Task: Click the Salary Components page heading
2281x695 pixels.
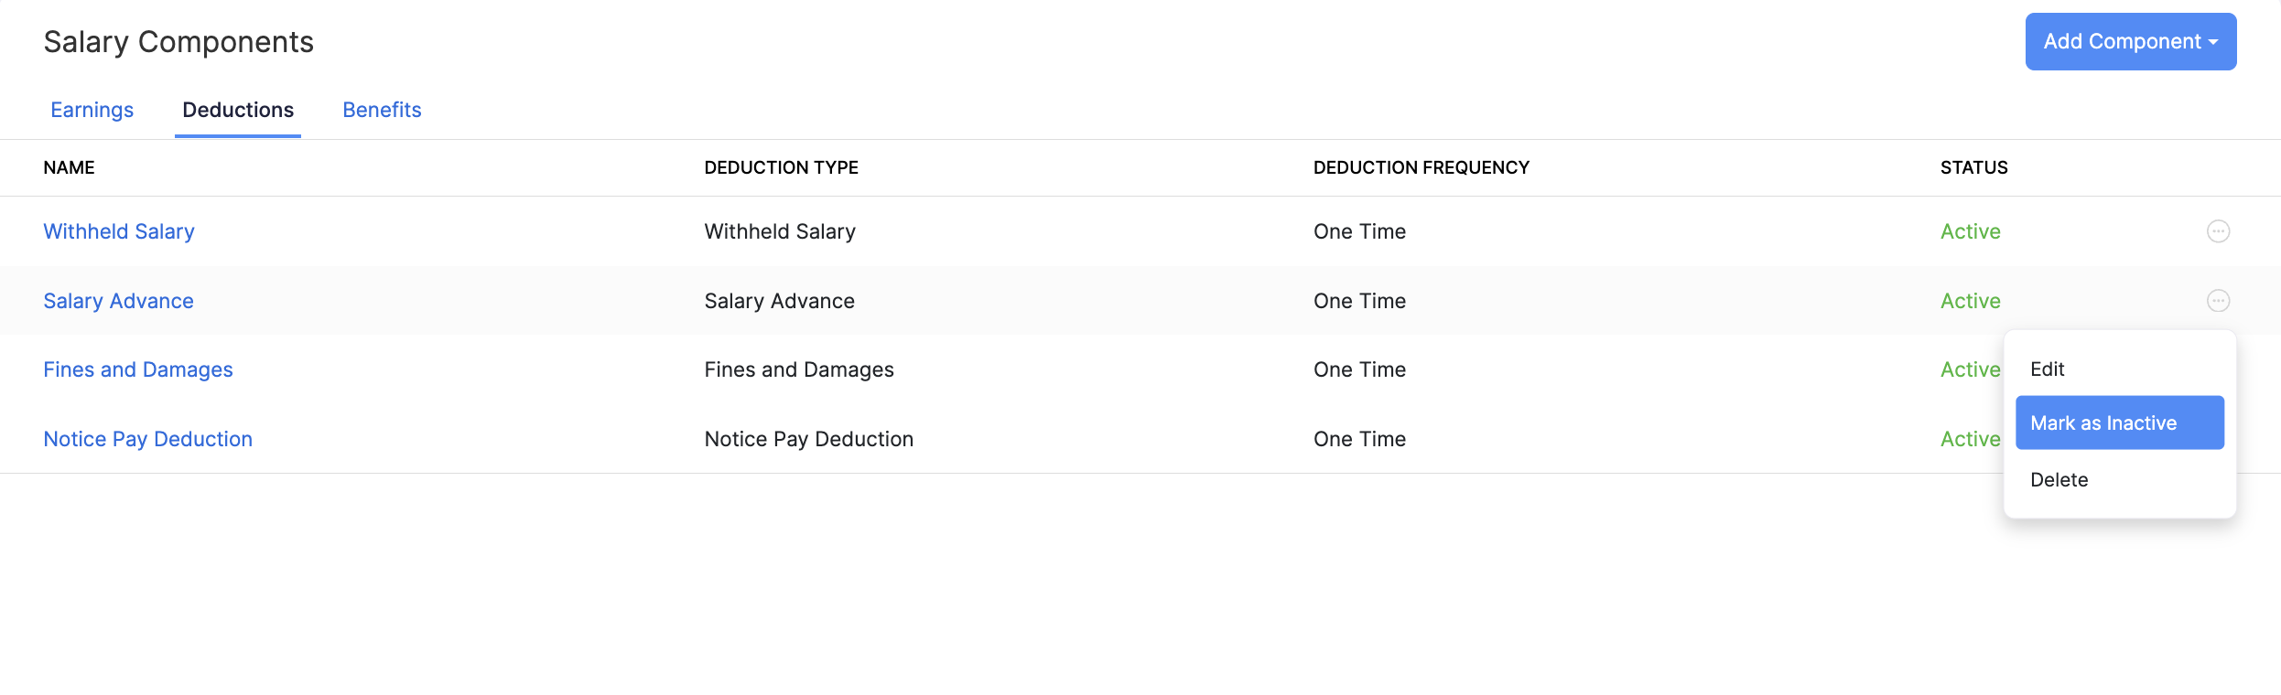Action: 178,42
